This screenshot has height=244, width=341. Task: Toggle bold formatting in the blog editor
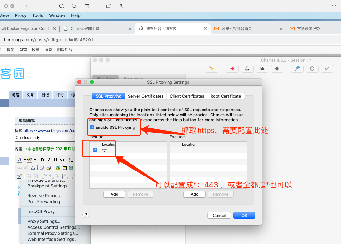(x=42, y=160)
